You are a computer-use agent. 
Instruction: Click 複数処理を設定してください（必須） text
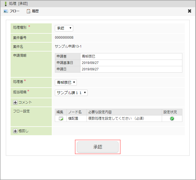point(116,119)
